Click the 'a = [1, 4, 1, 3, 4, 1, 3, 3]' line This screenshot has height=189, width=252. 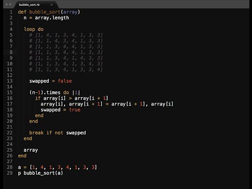coord(57,167)
